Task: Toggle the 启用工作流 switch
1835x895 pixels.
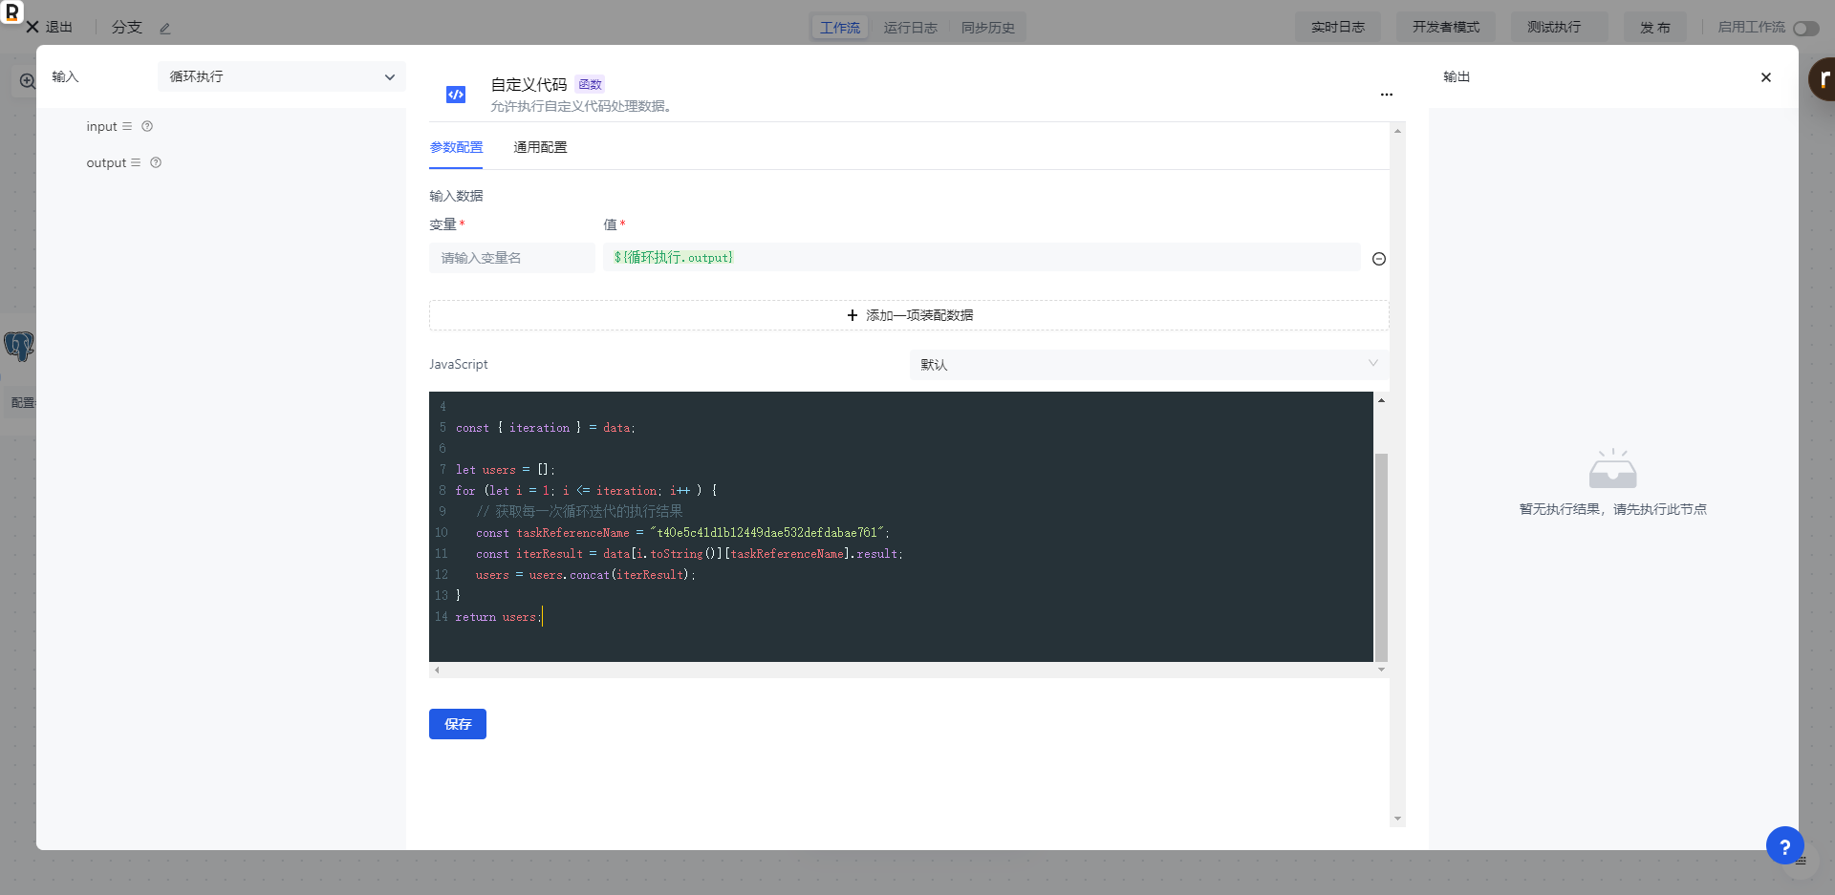Action: pyautogui.click(x=1805, y=28)
